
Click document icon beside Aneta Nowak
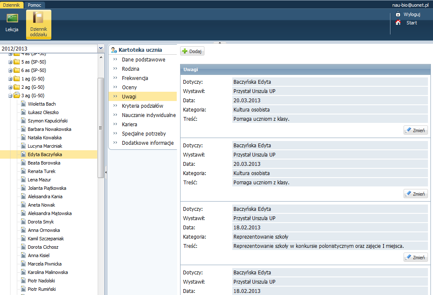pos(24,205)
